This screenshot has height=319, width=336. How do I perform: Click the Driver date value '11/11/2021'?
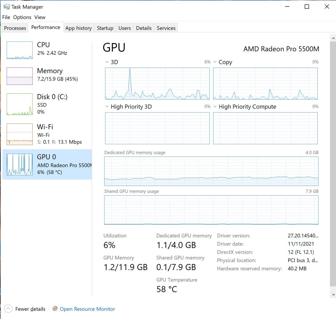[301, 244]
